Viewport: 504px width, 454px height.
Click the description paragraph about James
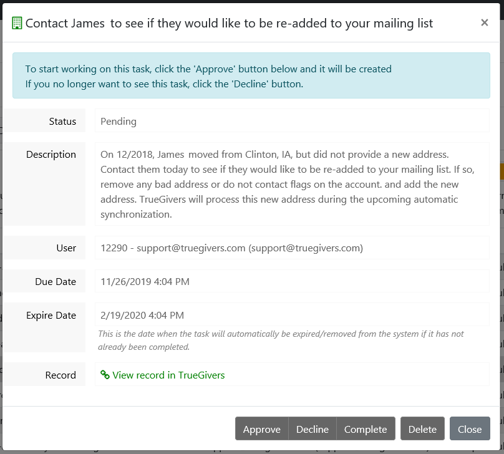tap(287, 184)
